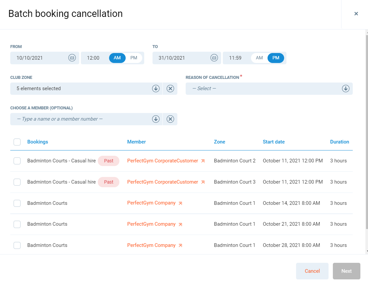Check the Badminton Court 2 booking row
368x288 pixels.
pyautogui.click(x=17, y=161)
